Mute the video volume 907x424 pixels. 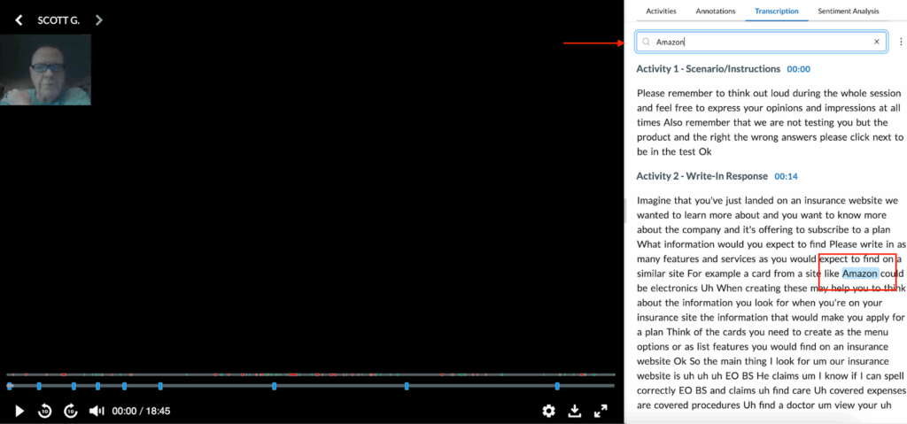point(97,411)
